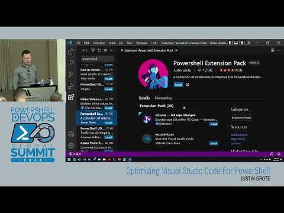Image resolution: width=284 pixels, height=213 pixels.
Task: Open notifications bell in status bar
Action: (279, 154)
